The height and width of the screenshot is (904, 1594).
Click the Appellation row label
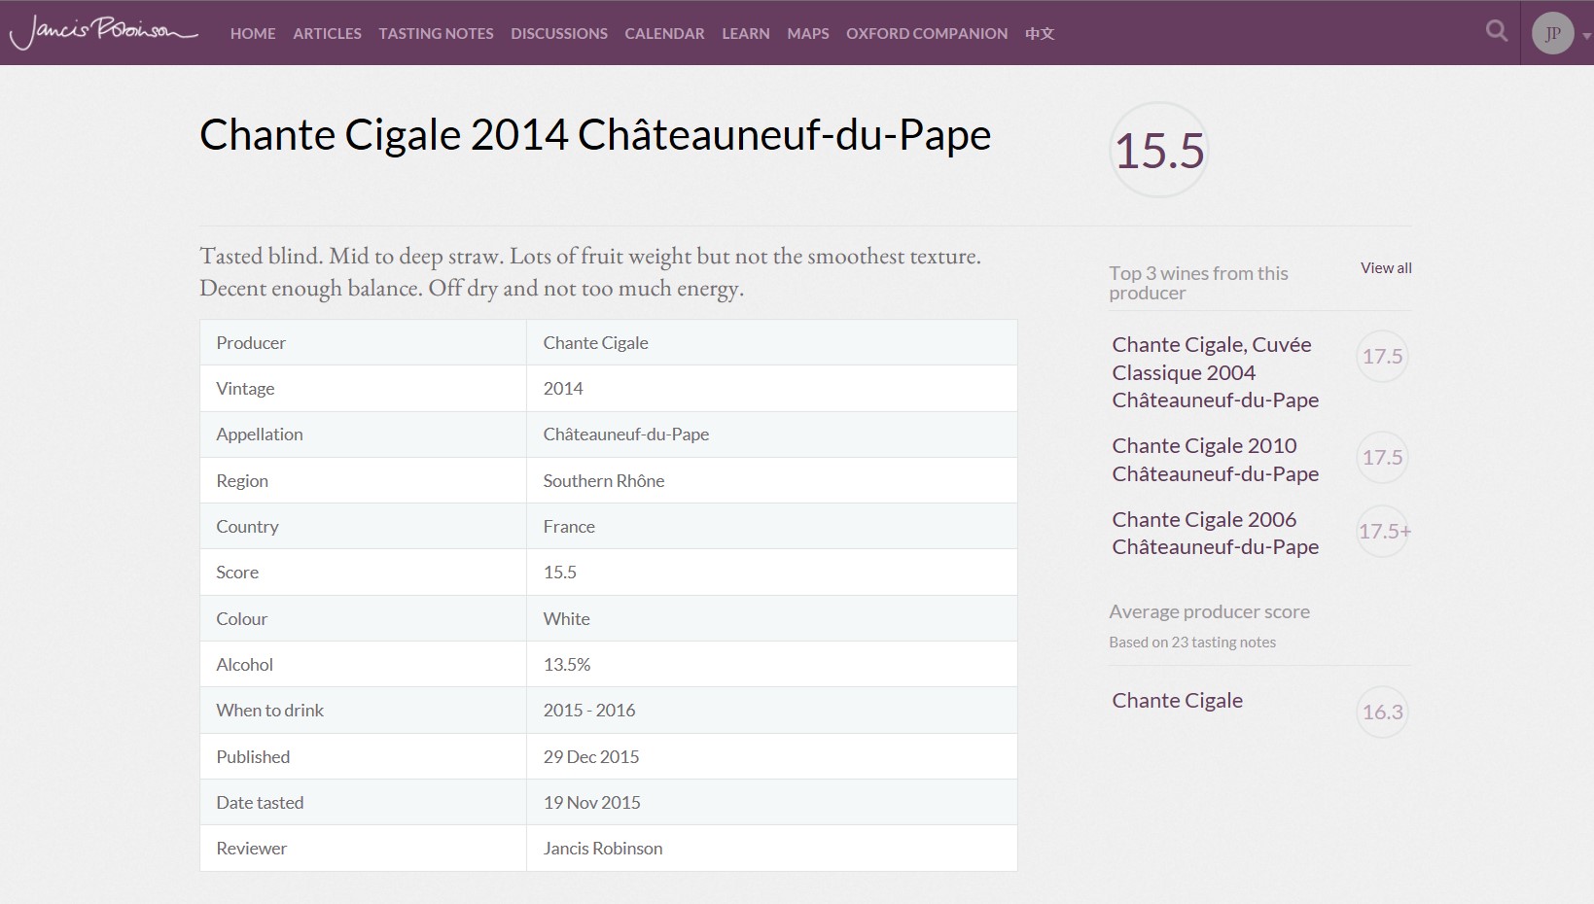[260, 434]
